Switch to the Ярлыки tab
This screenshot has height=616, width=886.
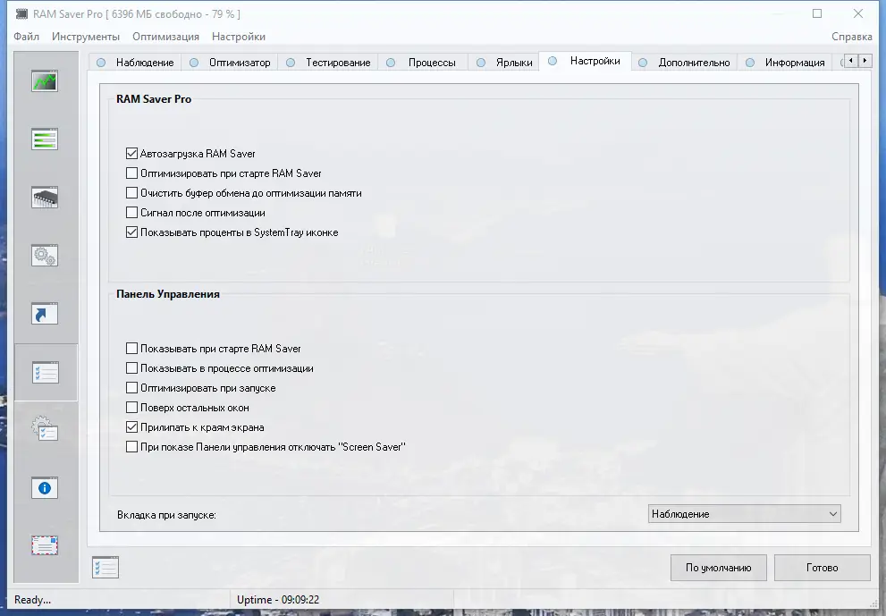point(504,63)
